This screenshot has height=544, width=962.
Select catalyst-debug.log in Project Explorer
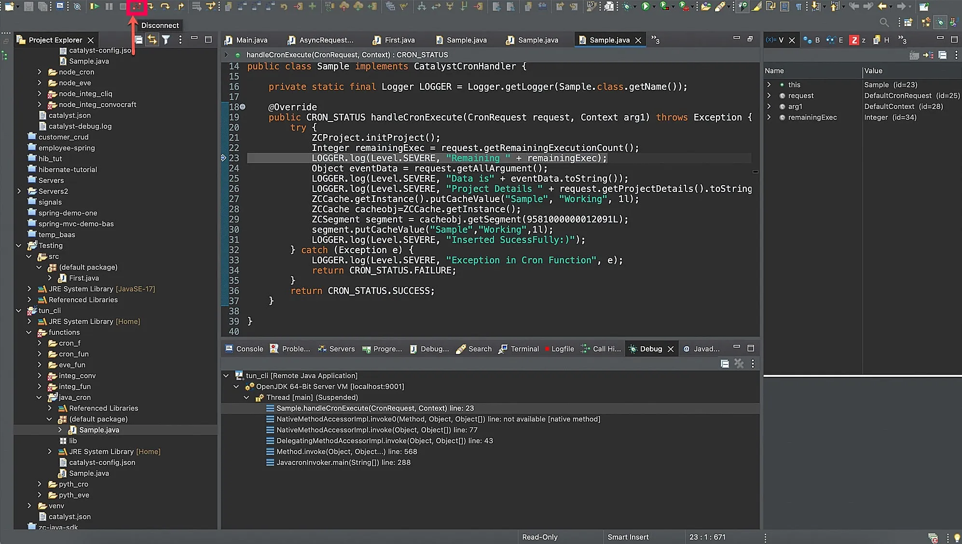80,126
